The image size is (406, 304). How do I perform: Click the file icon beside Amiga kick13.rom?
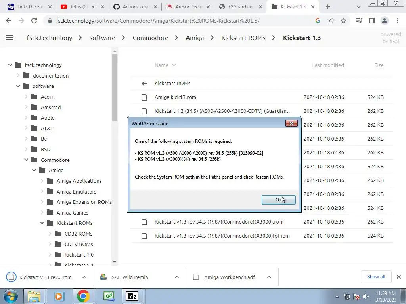click(x=144, y=97)
